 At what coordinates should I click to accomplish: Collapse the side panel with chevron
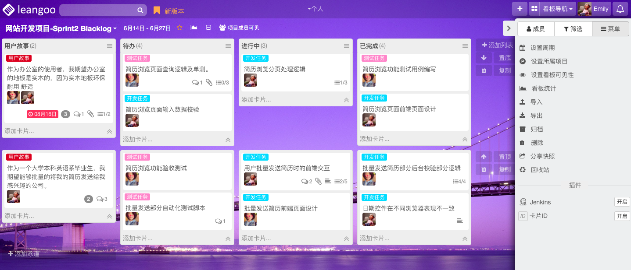coord(509,28)
